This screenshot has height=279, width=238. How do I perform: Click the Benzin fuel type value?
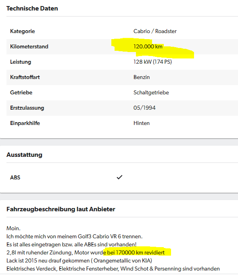pyautogui.click(x=142, y=77)
